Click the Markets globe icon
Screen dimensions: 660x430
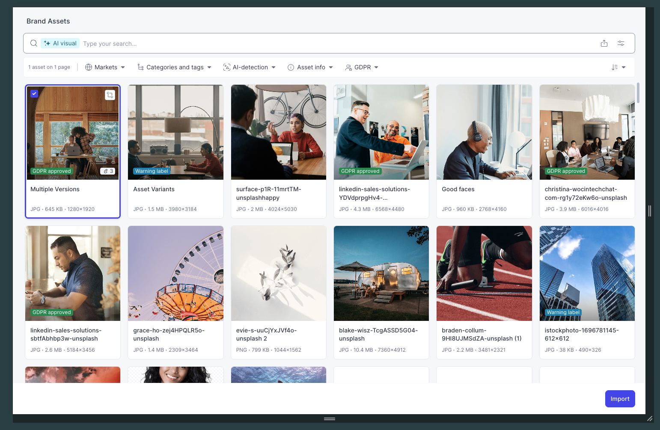(89, 67)
